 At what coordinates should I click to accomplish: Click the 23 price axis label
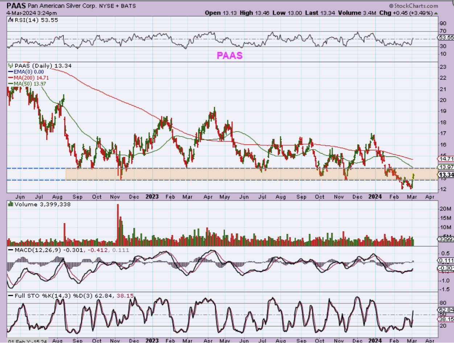(x=442, y=67)
